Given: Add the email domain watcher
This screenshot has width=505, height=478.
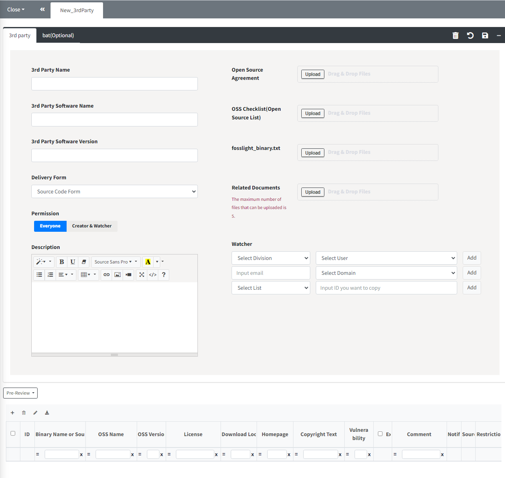Looking at the screenshot, I should click(x=472, y=273).
